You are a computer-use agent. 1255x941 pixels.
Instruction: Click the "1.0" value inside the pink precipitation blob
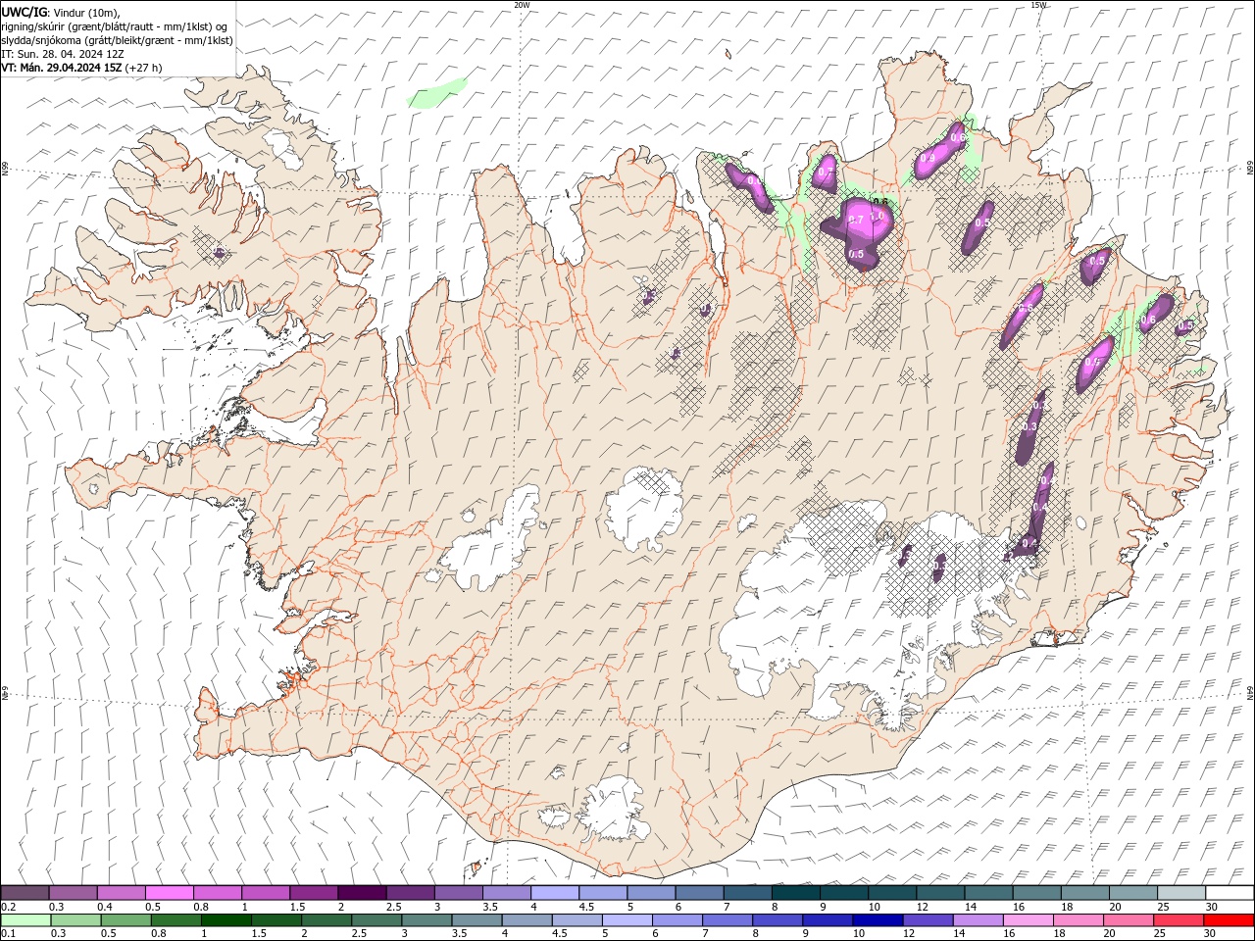coord(878,217)
